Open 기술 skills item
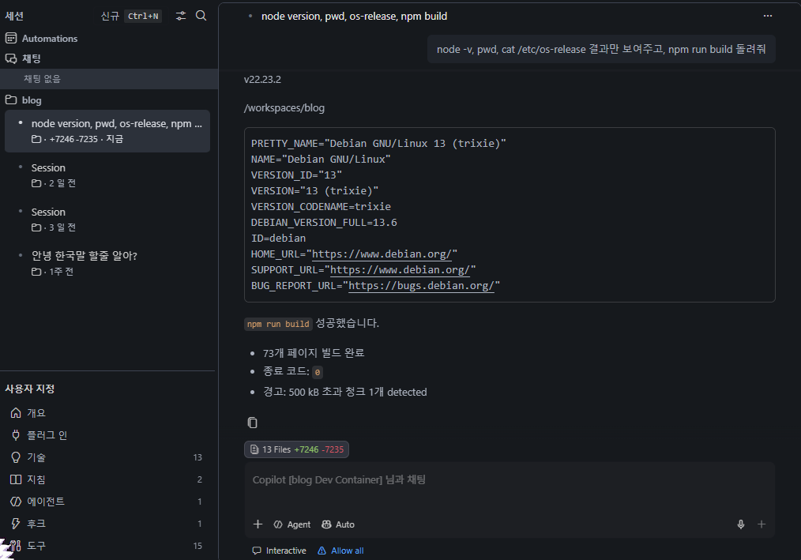 [107, 457]
